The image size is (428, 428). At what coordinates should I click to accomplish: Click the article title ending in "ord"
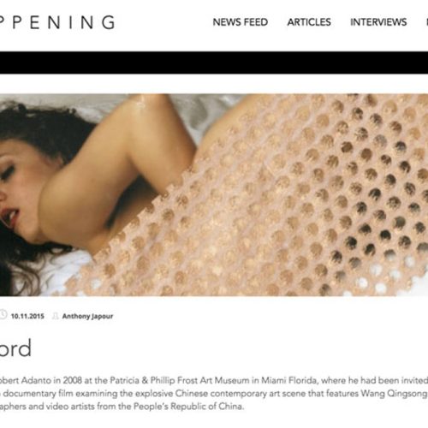(x=15, y=348)
